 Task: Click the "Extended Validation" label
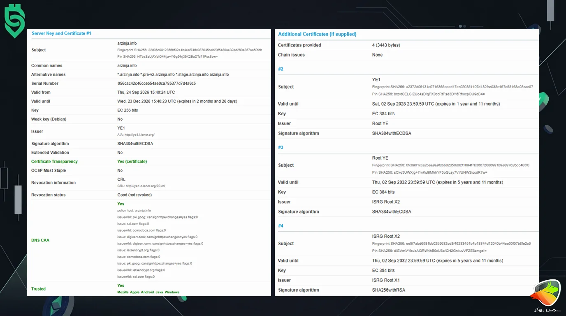click(50, 153)
